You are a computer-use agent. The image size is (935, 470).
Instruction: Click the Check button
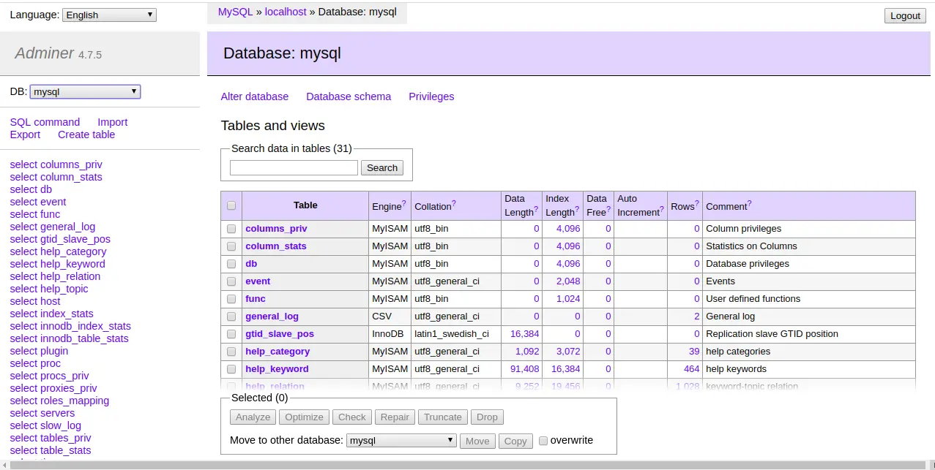[351, 417]
